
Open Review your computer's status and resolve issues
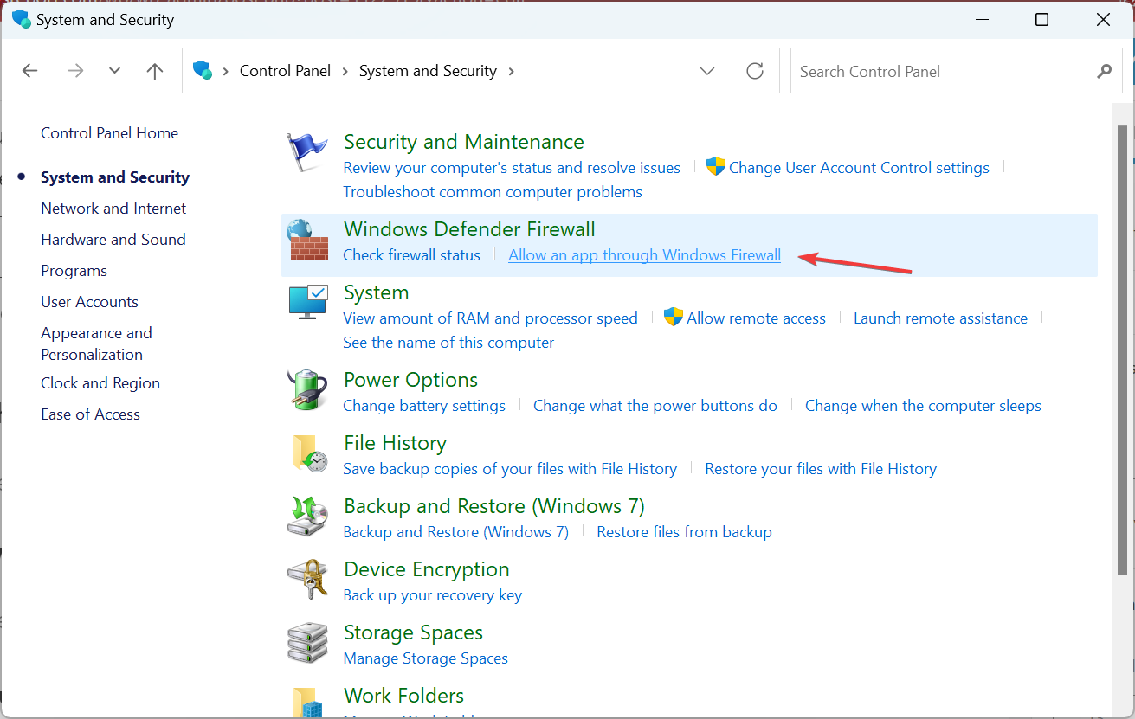click(512, 167)
